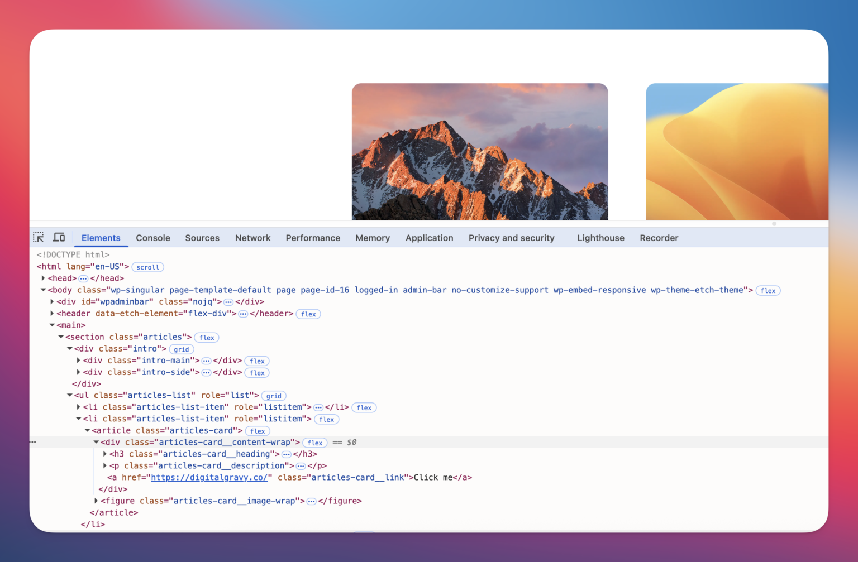Collapse the section articles node
Image resolution: width=858 pixels, height=562 pixels.
coord(61,337)
